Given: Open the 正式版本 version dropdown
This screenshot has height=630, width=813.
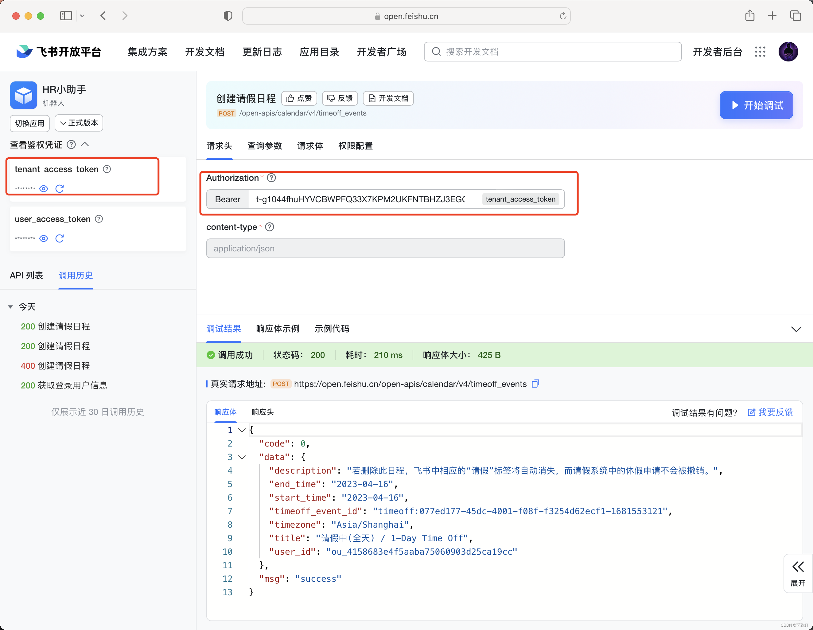Looking at the screenshot, I should [x=79, y=123].
